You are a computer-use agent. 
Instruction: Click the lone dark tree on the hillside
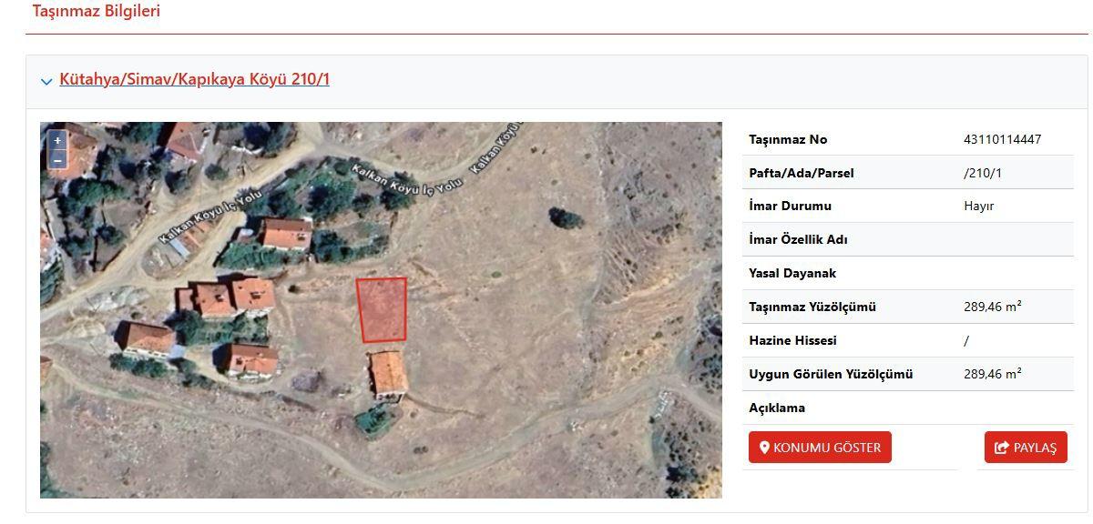tap(565, 217)
